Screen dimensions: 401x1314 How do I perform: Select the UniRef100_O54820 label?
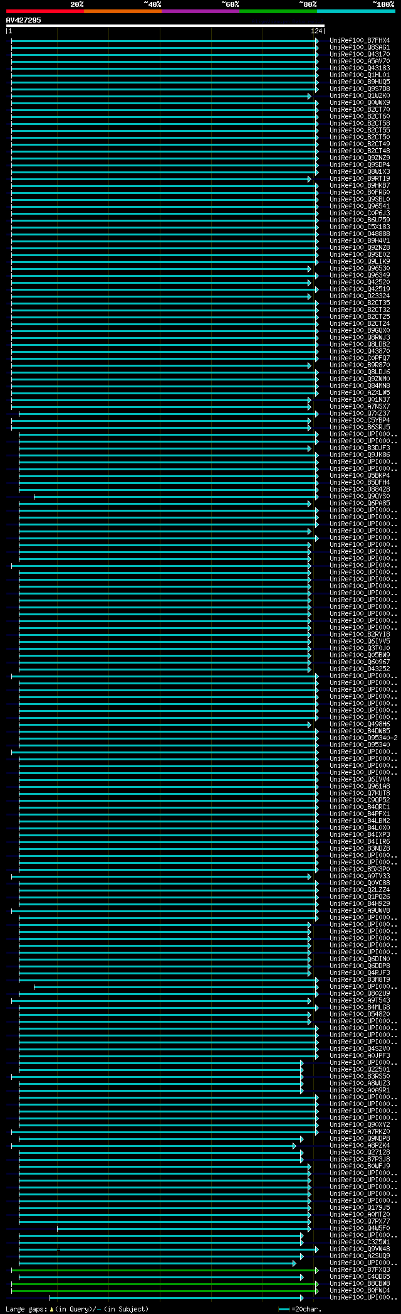pyautogui.click(x=360, y=1015)
